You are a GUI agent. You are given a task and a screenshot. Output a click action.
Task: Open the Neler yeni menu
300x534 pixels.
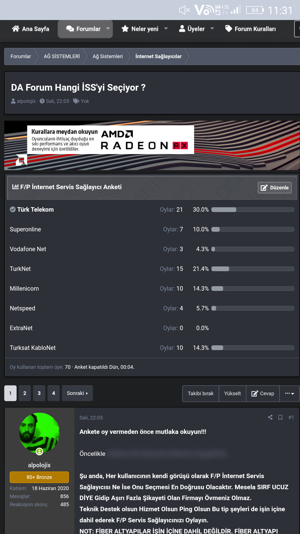pos(140,29)
